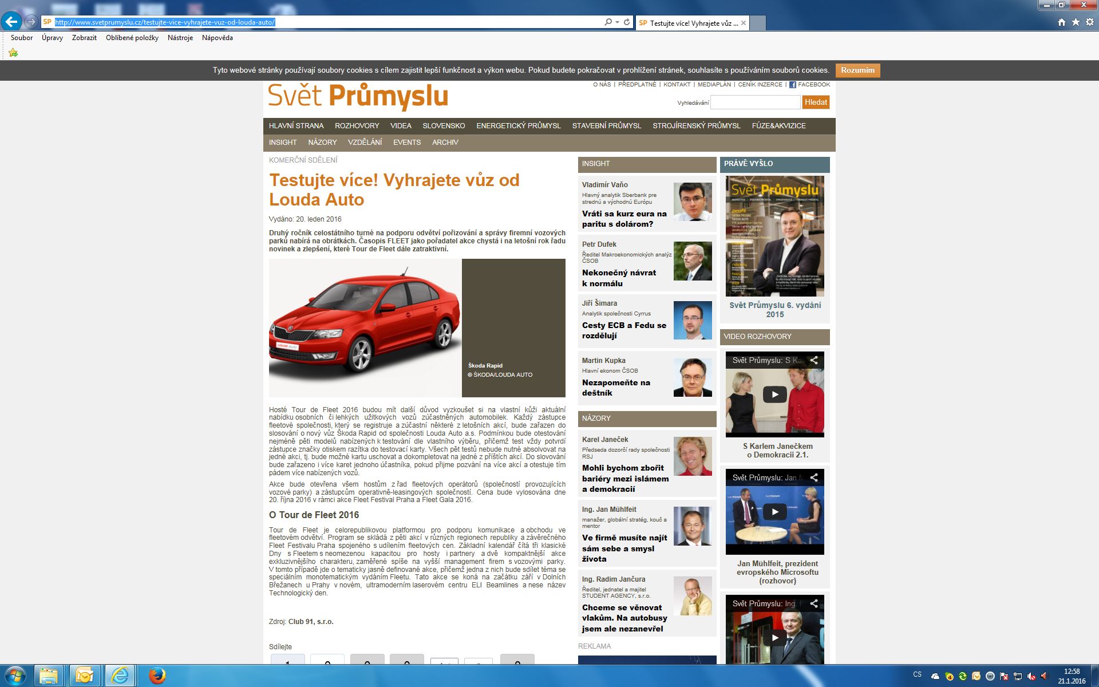Open the SLOVENSKO navigation item

(444, 126)
